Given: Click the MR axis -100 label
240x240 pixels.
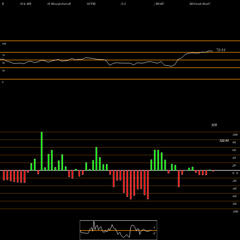Looking at the screenshot, I should pos(235,212).
